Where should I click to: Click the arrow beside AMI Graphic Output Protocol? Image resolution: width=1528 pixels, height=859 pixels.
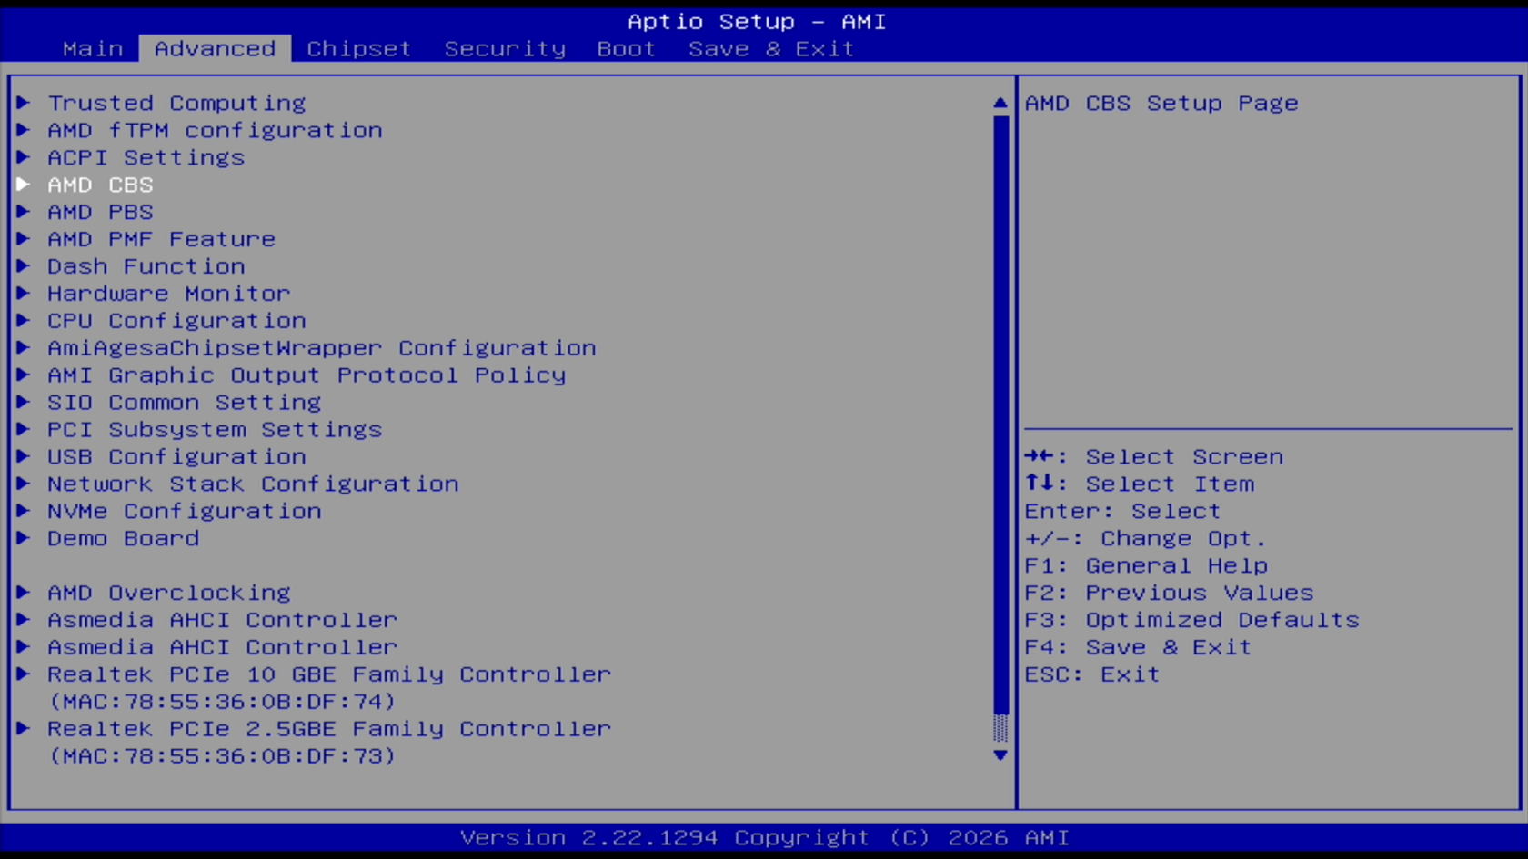click(24, 375)
